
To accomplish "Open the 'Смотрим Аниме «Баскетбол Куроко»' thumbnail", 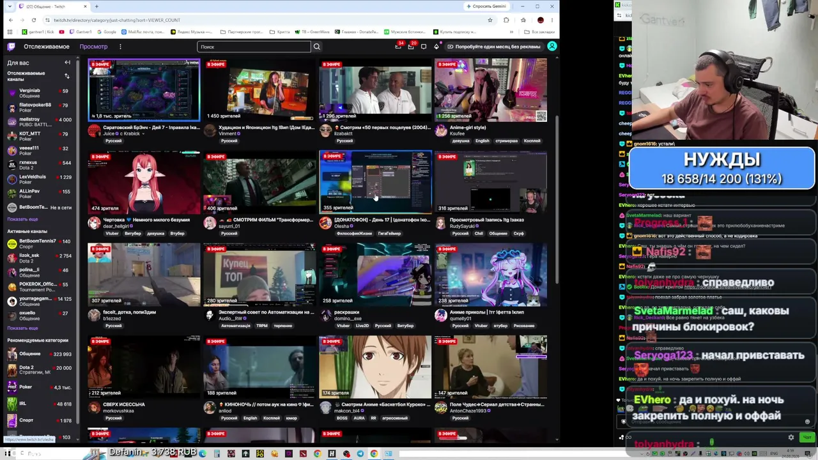I will pyautogui.click(x=375, y=367).
